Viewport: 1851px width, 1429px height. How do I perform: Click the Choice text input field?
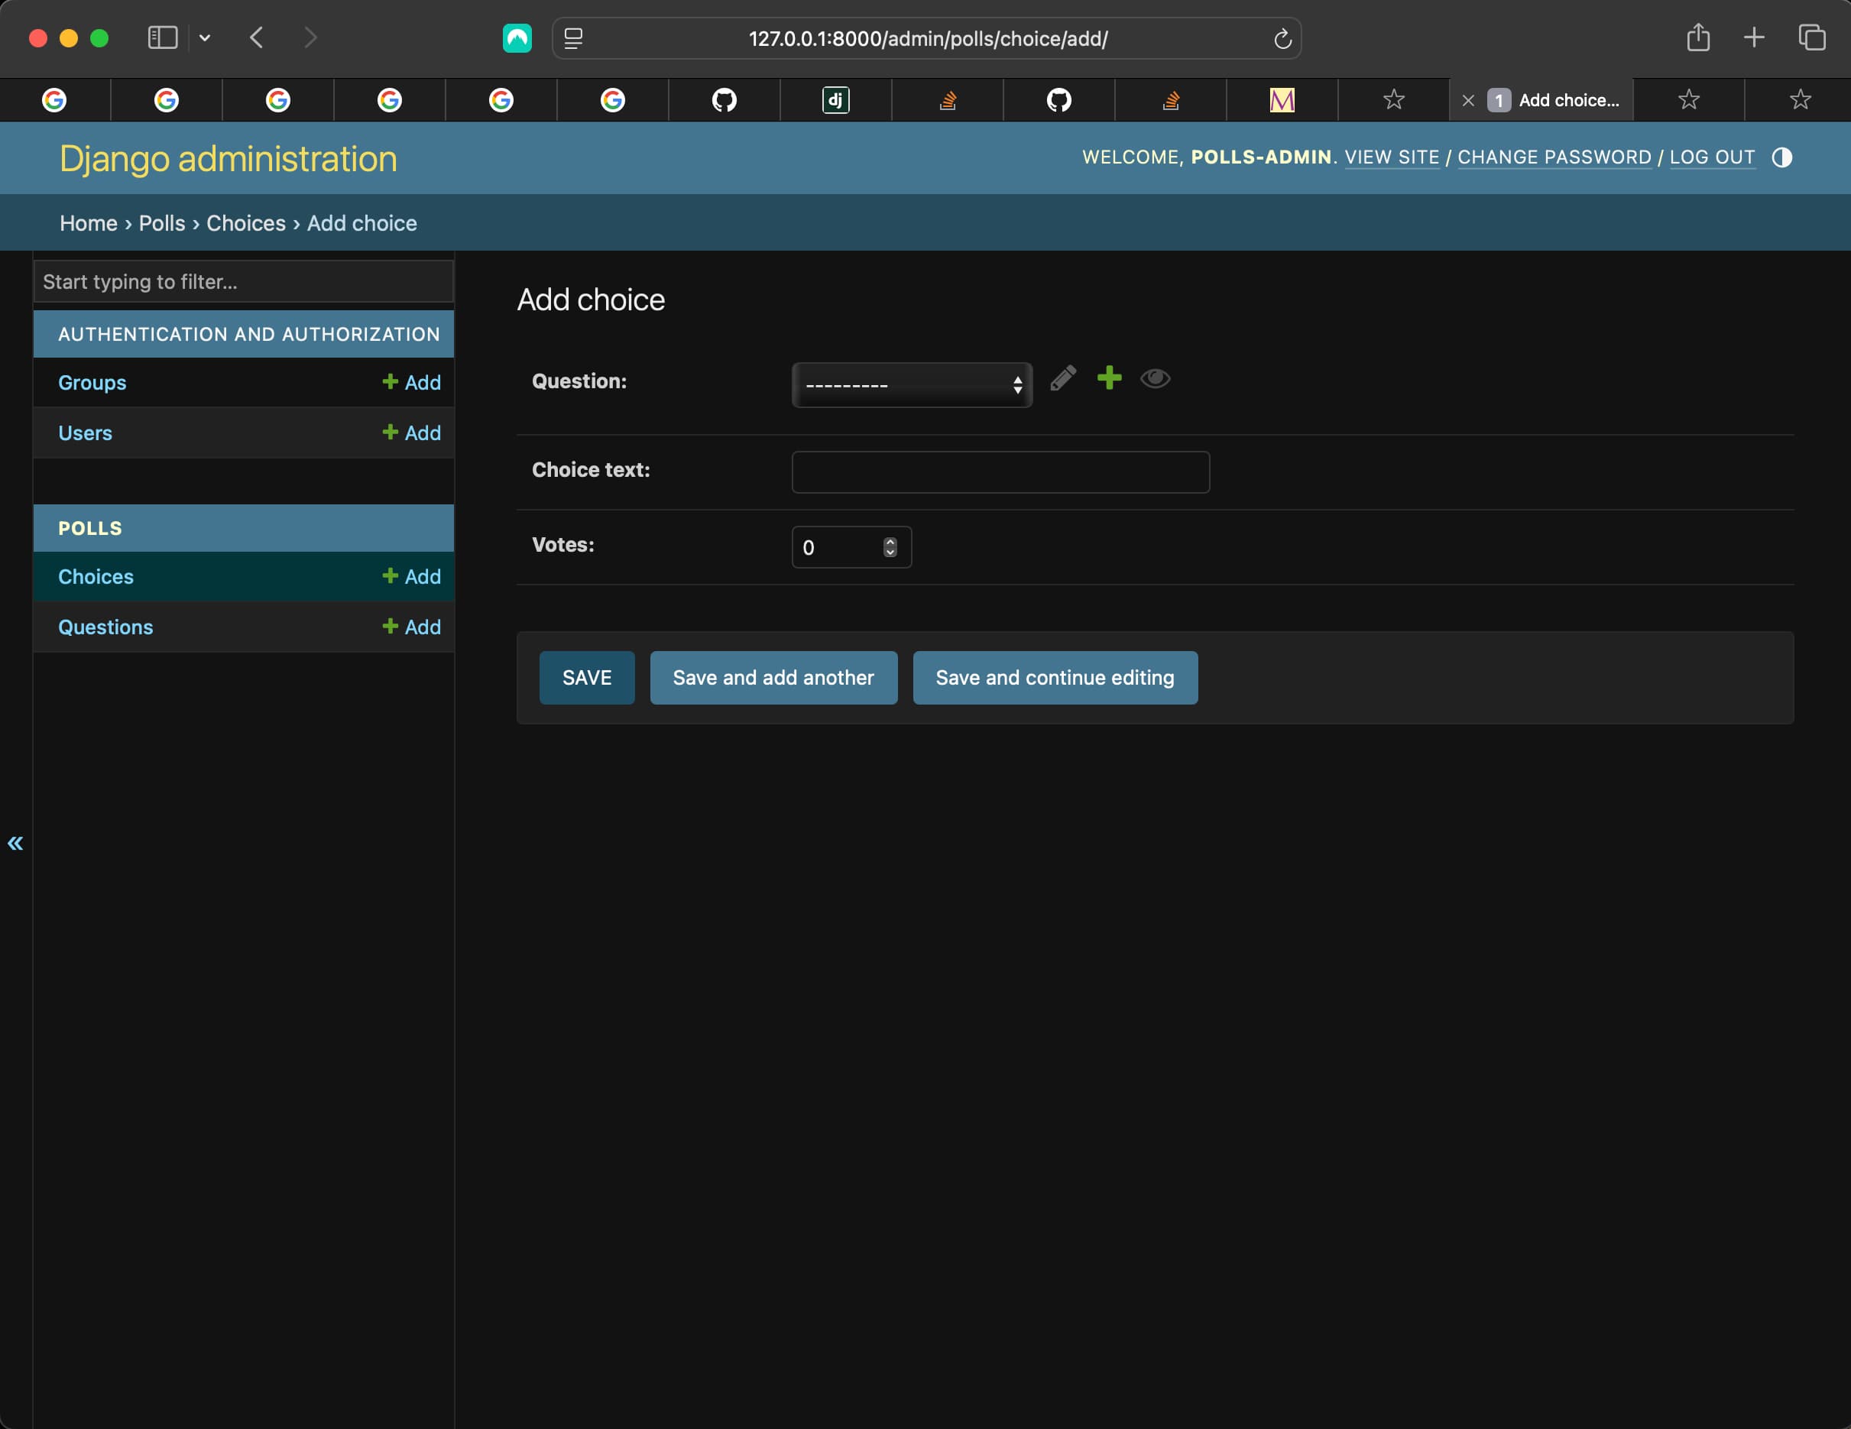[1000, 472]
